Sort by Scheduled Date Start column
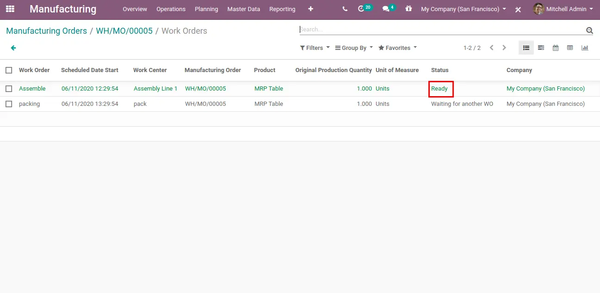Image resolution: width=600 pixels, height=293 pixels. pyautogui.click(x=90, y=70)
